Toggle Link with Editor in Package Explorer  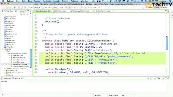[x=24, y=14]
